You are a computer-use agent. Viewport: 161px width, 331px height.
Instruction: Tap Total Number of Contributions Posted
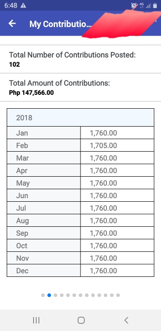(x=72, y=55)
